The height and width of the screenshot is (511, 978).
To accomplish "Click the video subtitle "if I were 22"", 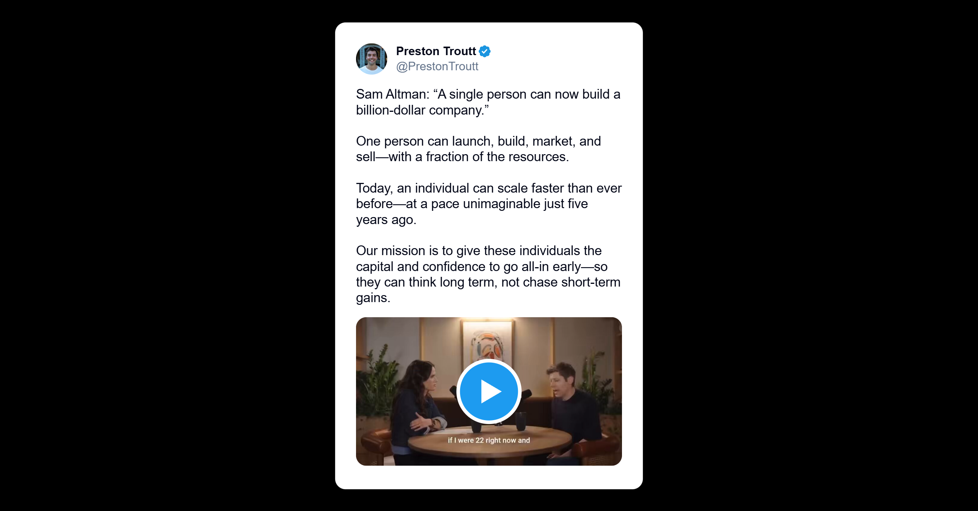I will point(489,440).
